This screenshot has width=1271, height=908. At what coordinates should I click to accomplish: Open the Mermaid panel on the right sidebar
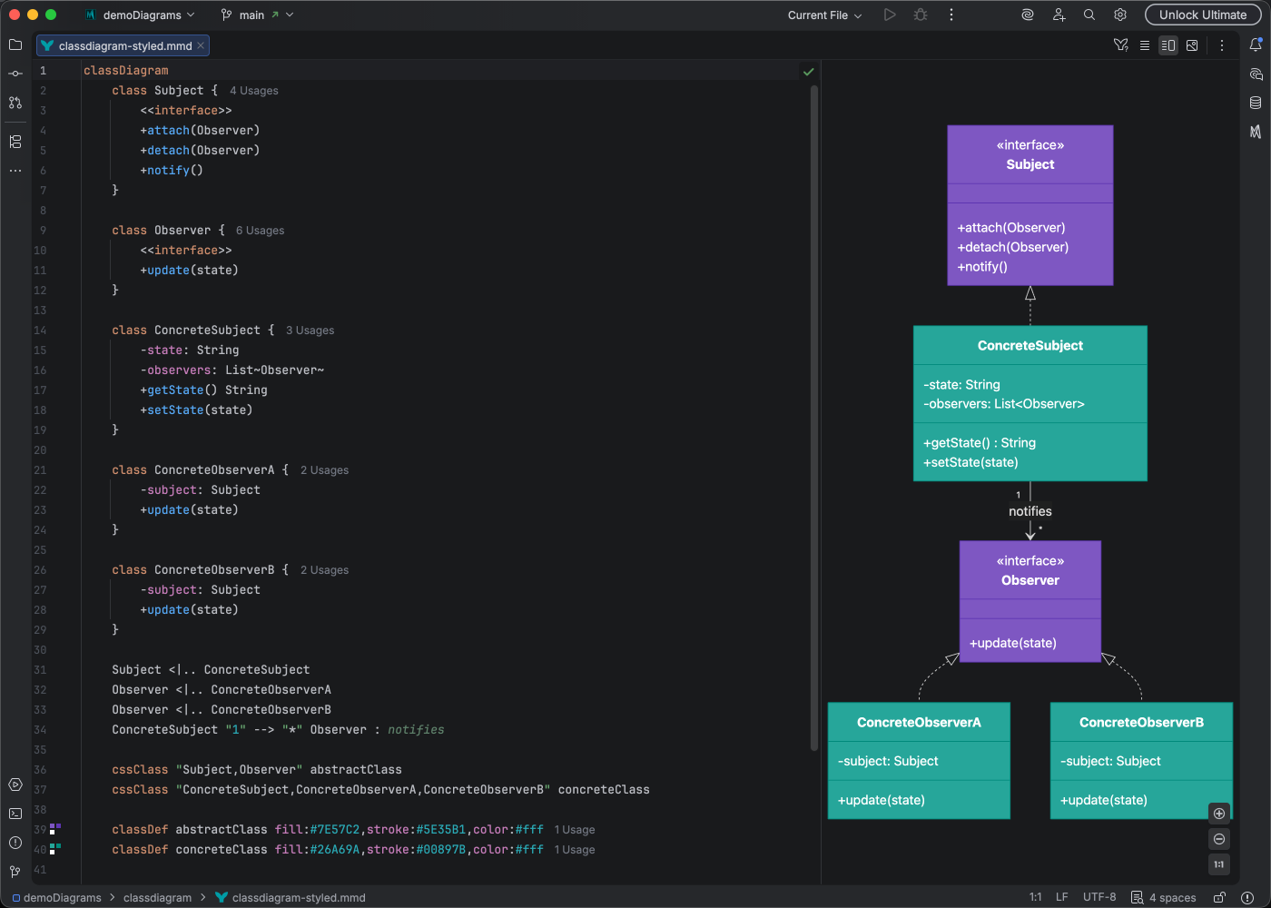pyautogui.click(x=1256, y=131)
